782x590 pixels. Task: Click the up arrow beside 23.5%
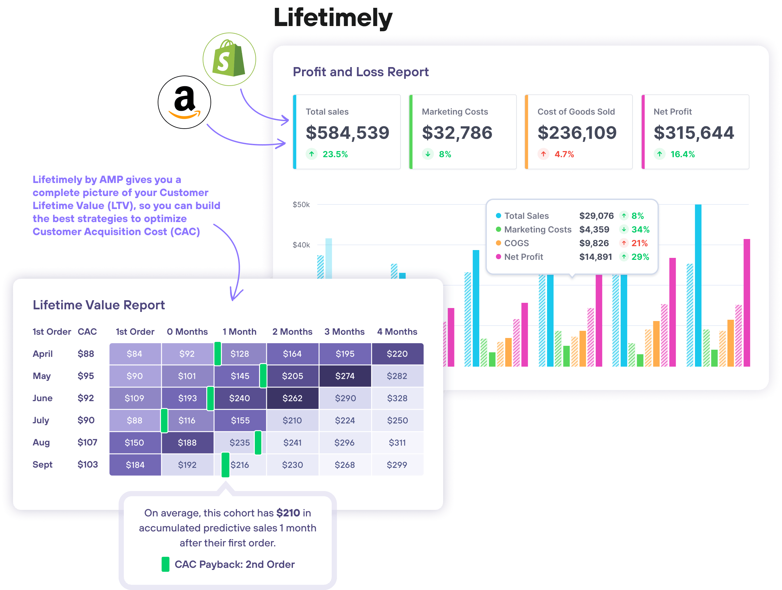click(311, 154)
